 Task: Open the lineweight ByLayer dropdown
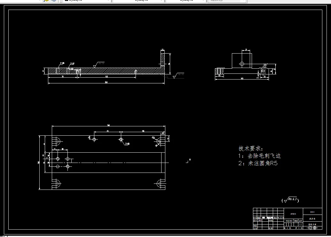pos(203,1)
